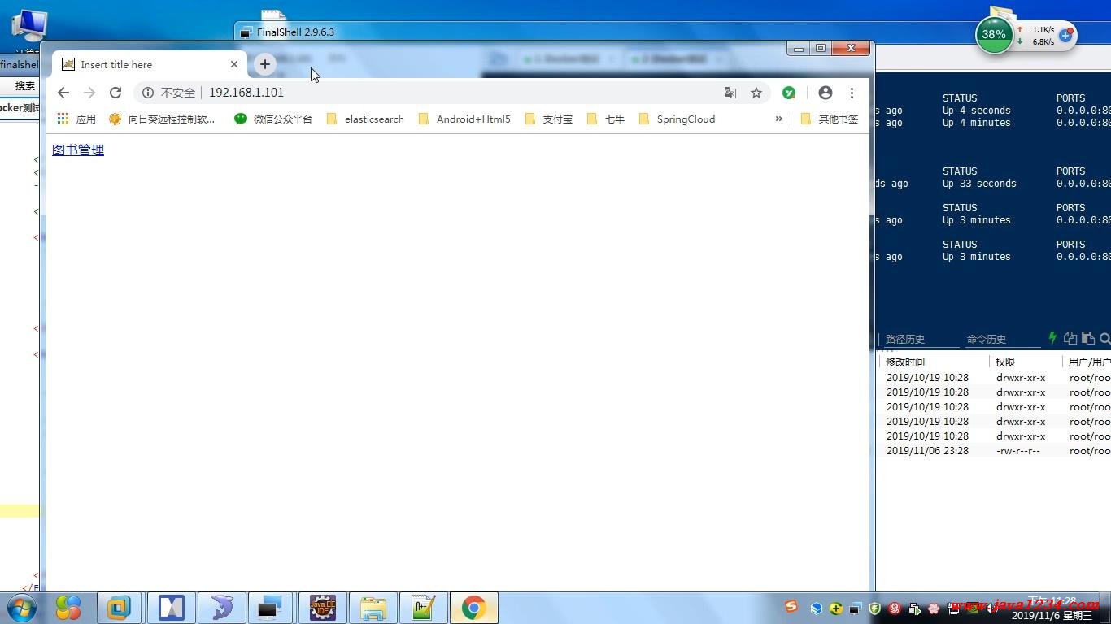
Task: Click FinalShell green lightning icon
Action: pos(1052,338)
